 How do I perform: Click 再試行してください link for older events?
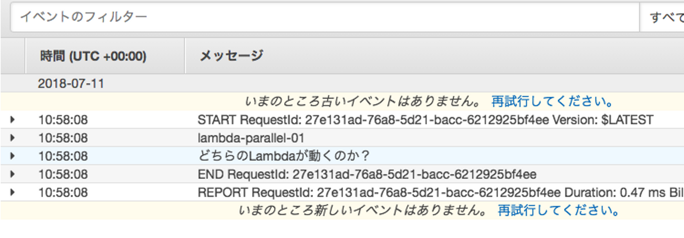(x=552, y=101)
